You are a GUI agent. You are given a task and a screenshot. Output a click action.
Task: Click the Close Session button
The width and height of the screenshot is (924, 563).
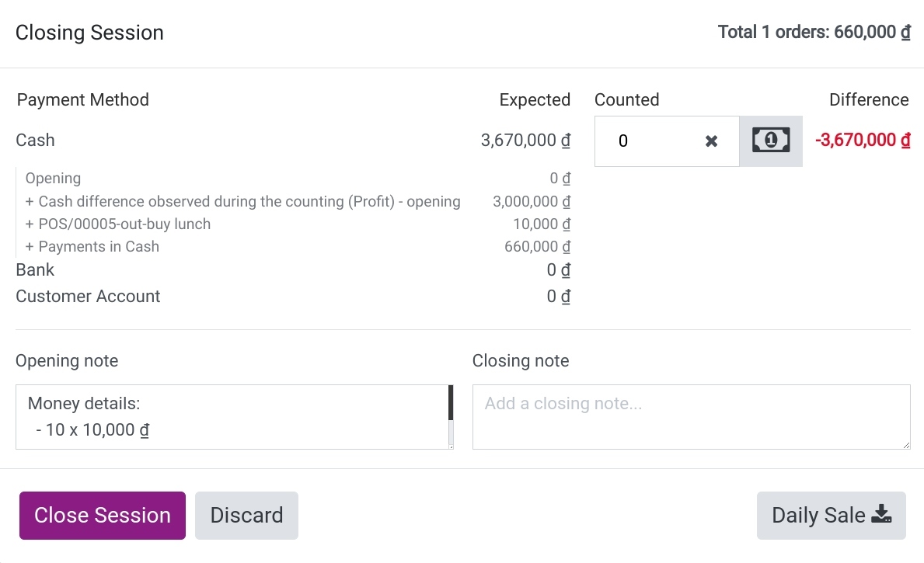(103, 516)
